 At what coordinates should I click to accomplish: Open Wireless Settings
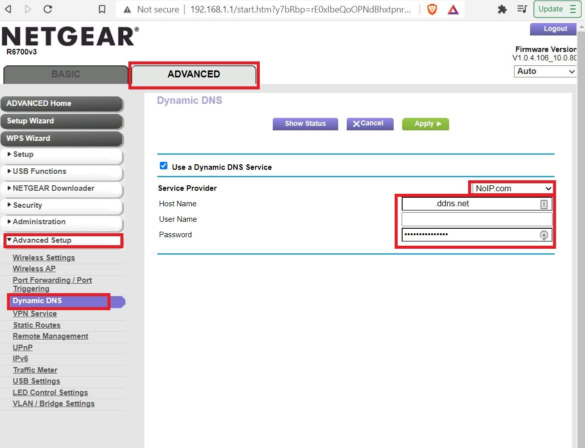click(43, 258)
